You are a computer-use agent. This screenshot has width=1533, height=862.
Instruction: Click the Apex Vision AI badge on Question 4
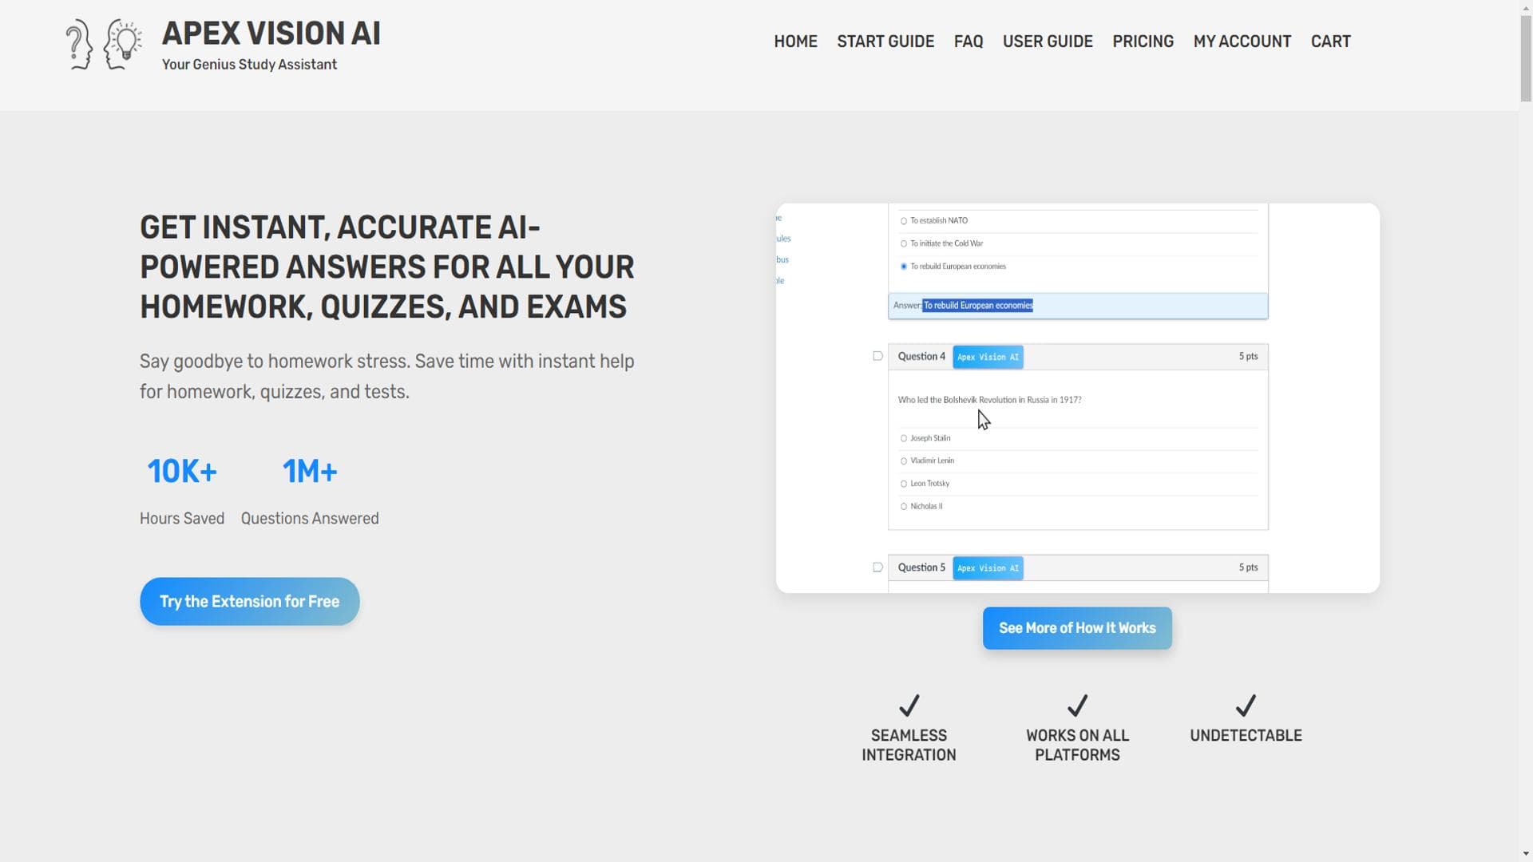coord(988,357)
